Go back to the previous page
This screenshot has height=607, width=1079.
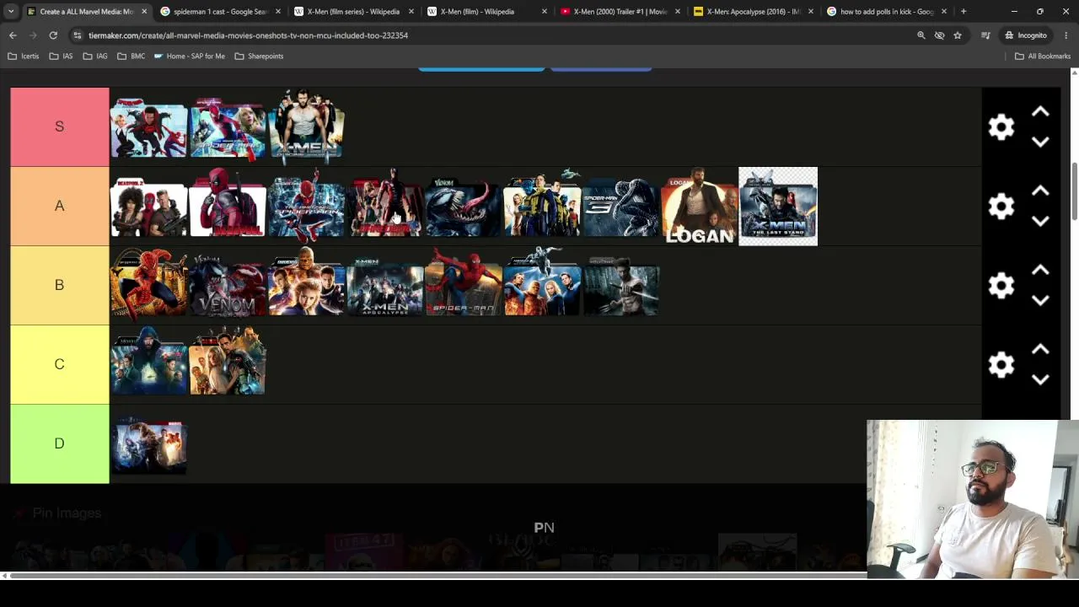pyautogui.click(x=13, y=35)
